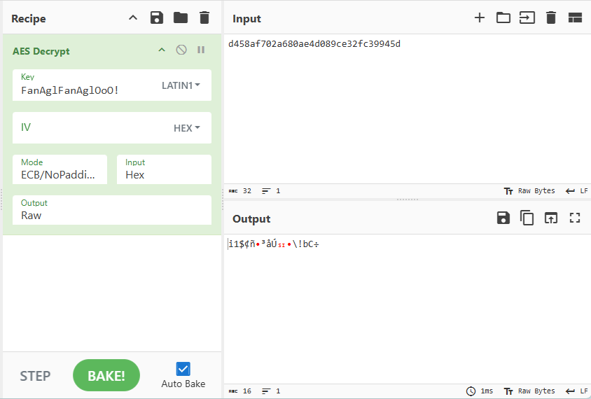
Task: Add a new input tab
Action: tap(480, 18)
